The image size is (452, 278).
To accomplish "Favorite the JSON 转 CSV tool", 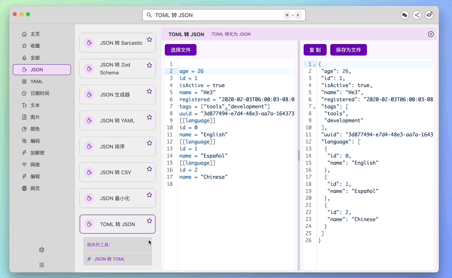I will (149, 169).
